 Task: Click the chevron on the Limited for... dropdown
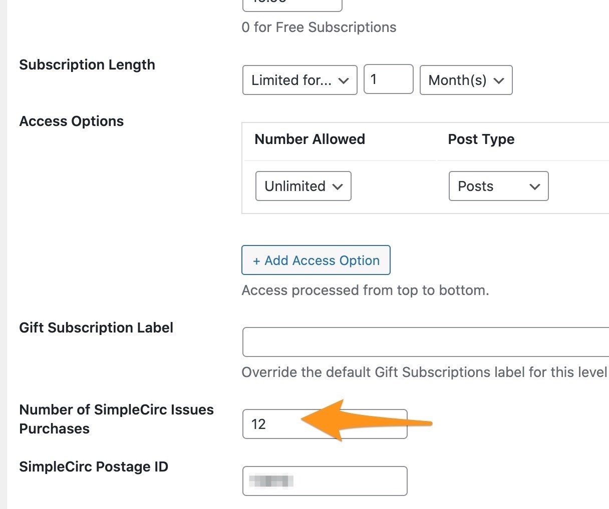(345, 80)
